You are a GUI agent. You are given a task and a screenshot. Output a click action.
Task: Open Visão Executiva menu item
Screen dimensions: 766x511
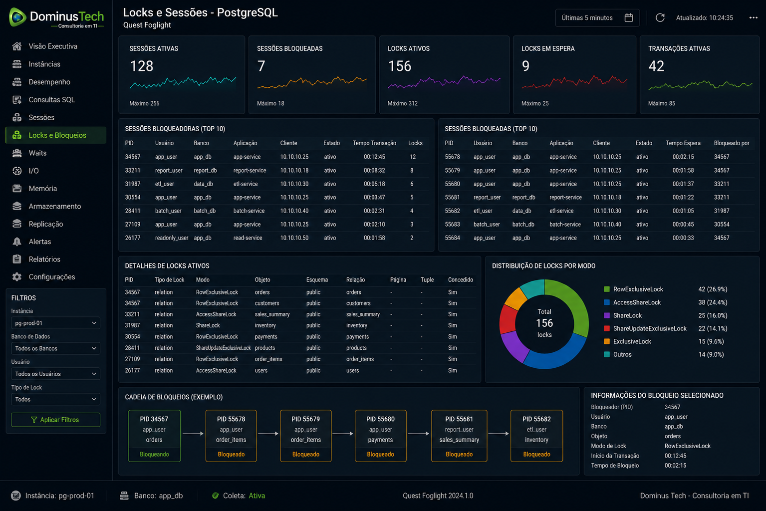pyautogui.click(x=56, y=46)
